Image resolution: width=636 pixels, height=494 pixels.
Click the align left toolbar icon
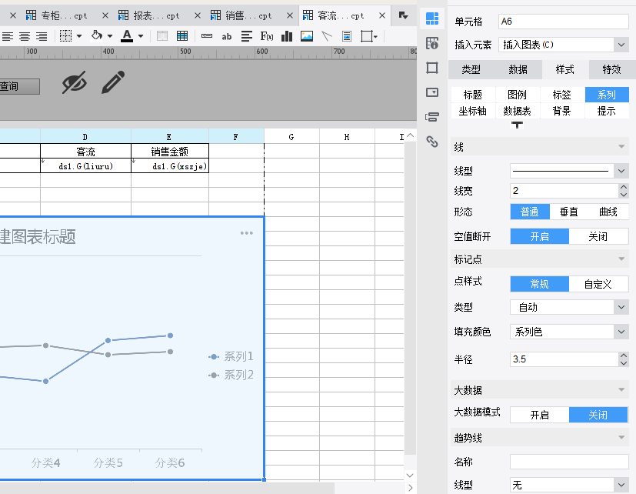(7, 36)
